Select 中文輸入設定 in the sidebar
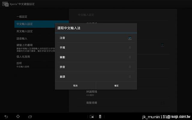This screenshot has height=120, width=192. coord(42,24)
